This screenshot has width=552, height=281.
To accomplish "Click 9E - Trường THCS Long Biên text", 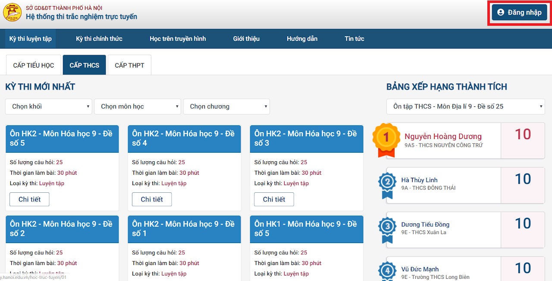I will (x=435, y=277).
